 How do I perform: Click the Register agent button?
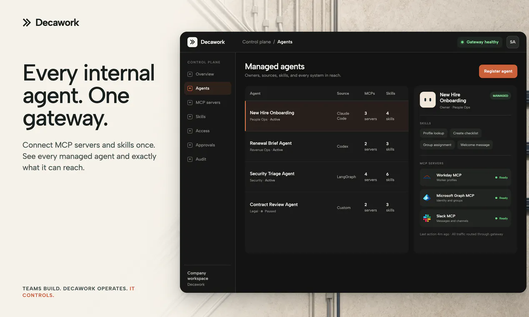[x=498, y=71]
